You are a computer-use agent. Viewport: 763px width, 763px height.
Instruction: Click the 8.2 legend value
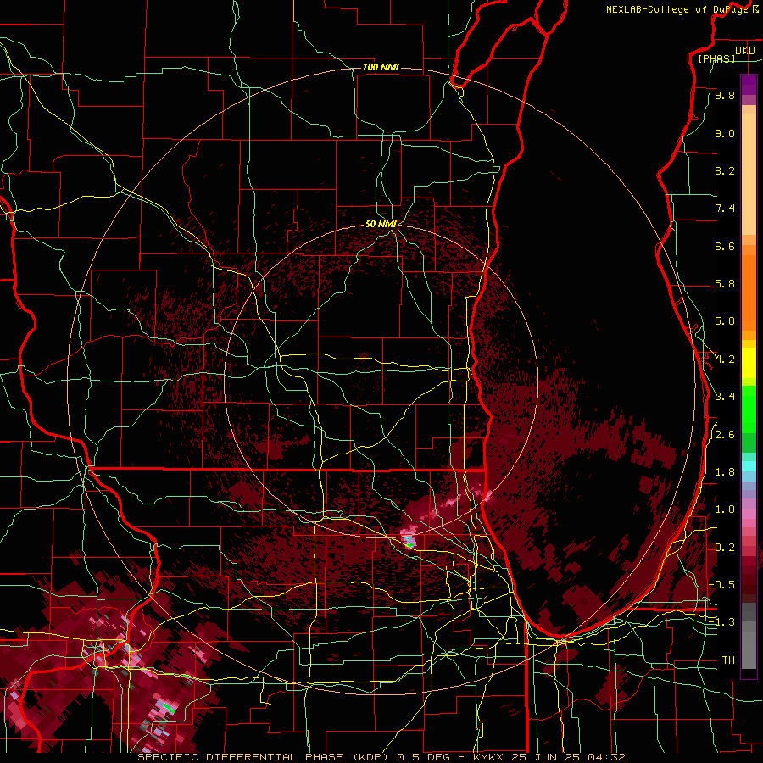(x=725, y=170)
